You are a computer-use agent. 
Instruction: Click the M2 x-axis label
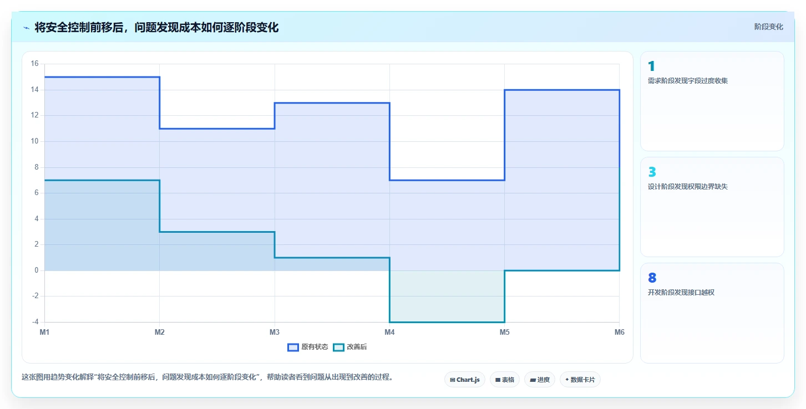coord(160,332)
